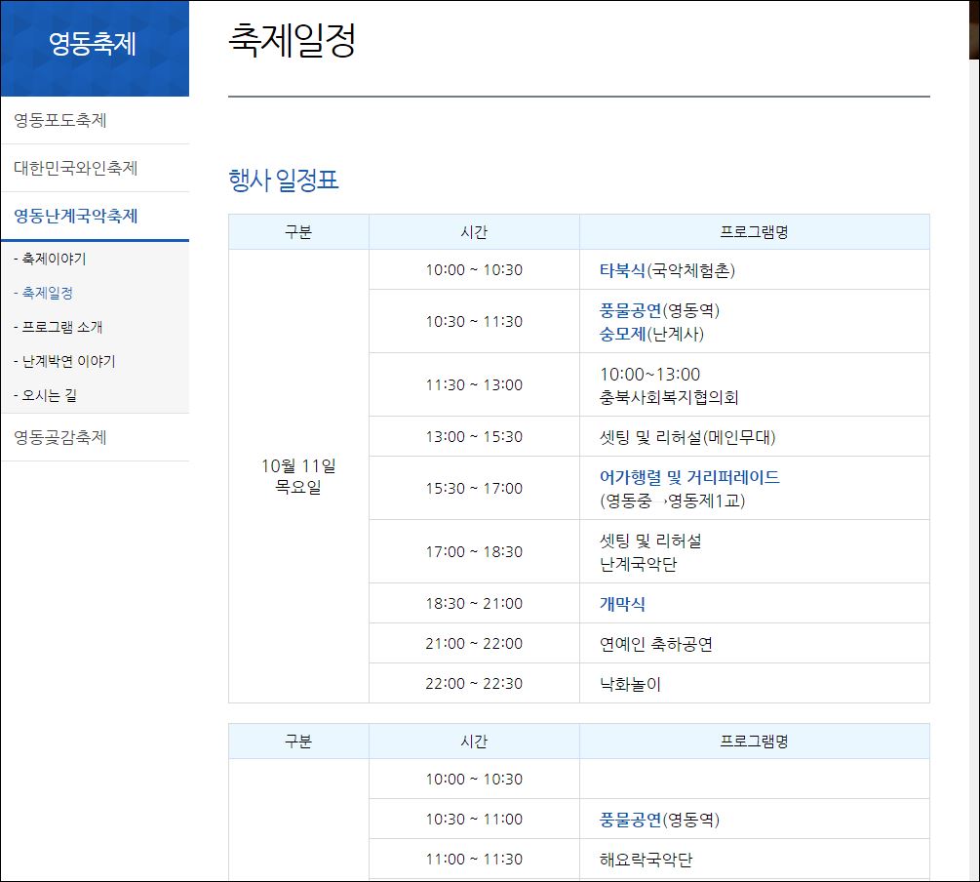Collapse the 영동난계국악축제 sidebar section

pyautogui.click(x=76, y=217)
